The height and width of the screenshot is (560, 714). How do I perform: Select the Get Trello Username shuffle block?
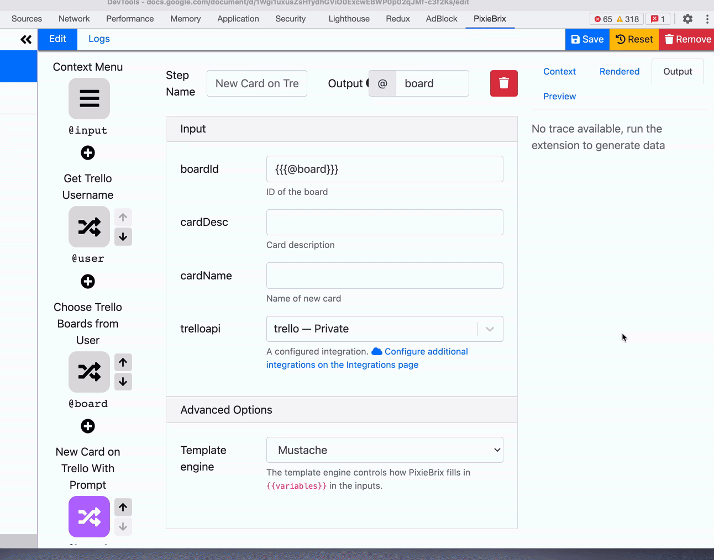[89, 226]
